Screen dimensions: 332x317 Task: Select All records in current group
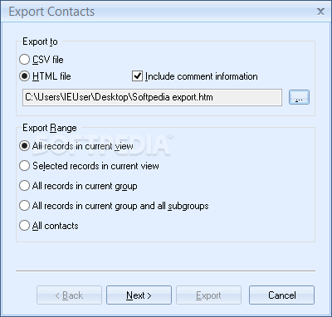[x=24, y=186]
